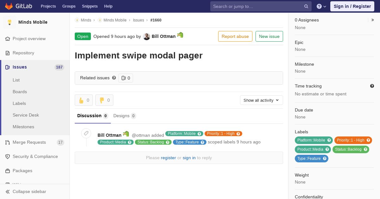Click help icon on Product::Media sidebar label
The height and width of the screenshot is (199, 380).
(327, 149)
